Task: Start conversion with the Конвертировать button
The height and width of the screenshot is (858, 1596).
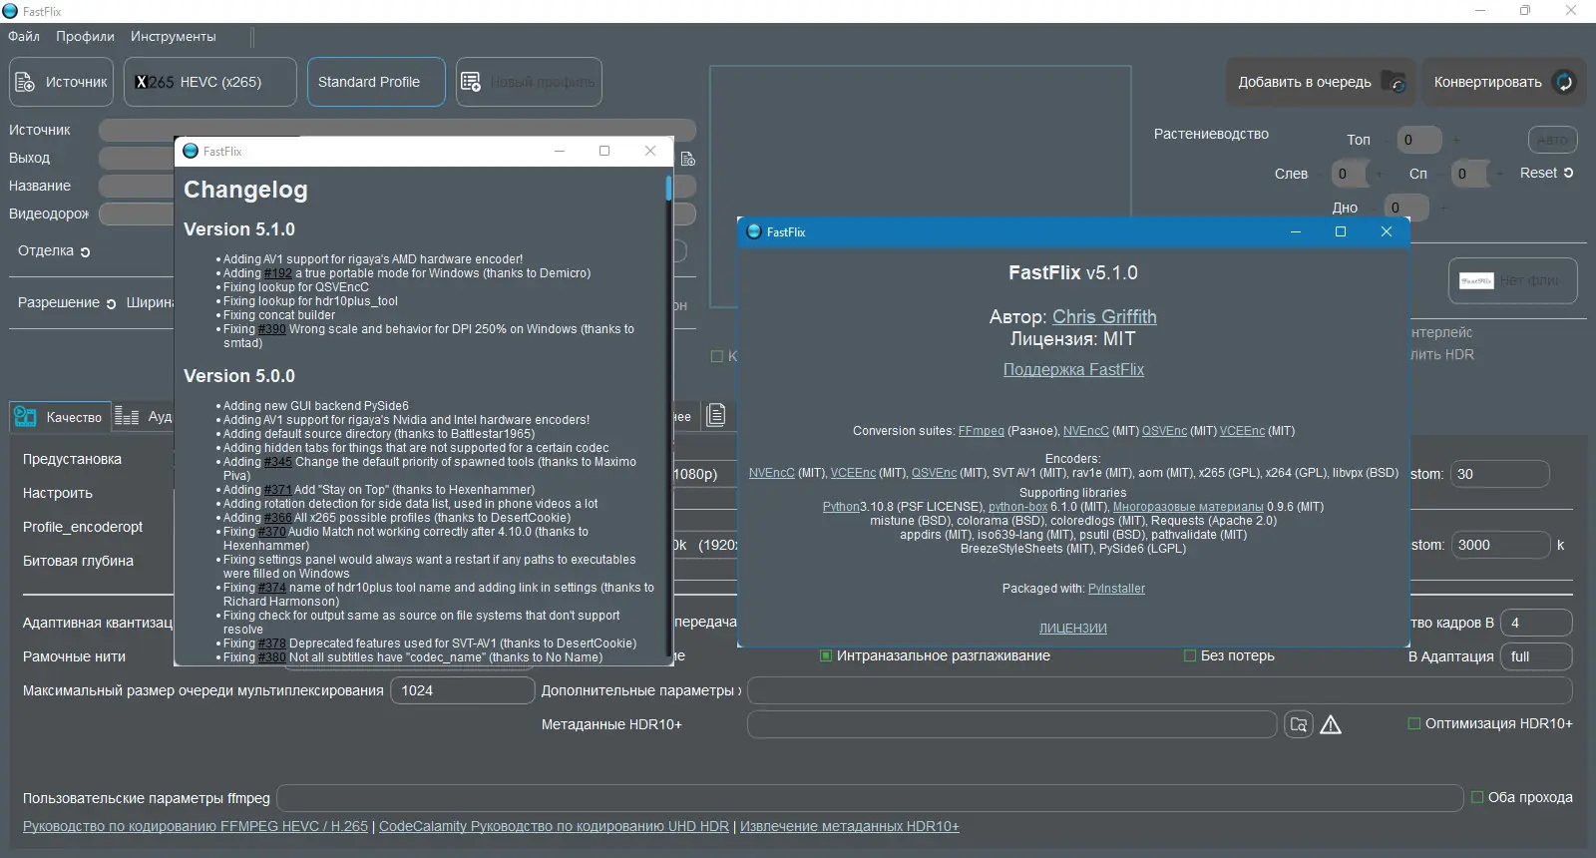Action: pos(1503,82)
